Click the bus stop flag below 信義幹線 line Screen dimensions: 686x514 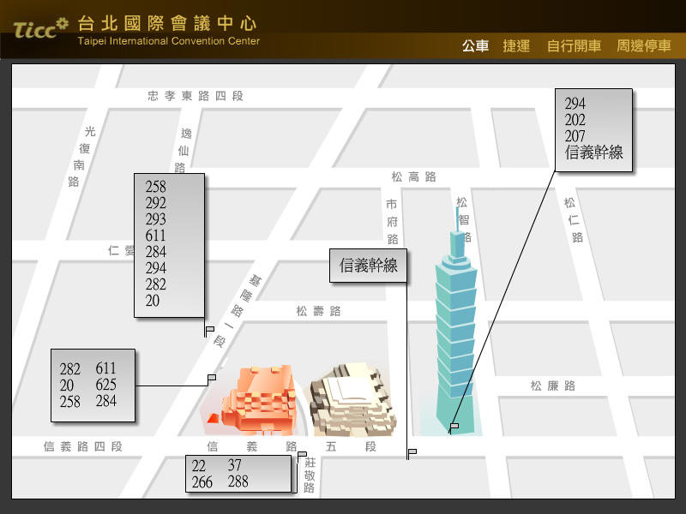(412, 454)
